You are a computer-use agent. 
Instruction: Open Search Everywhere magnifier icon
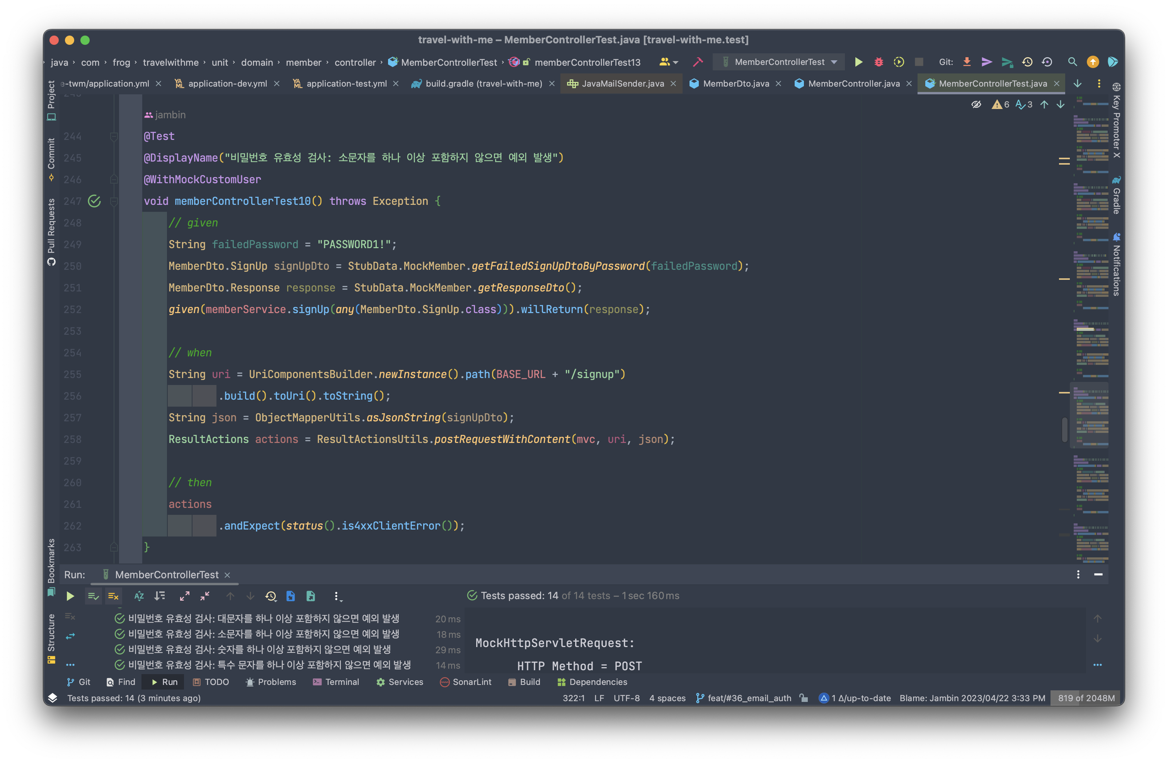pyautogui.click(x=1072, y=62)
